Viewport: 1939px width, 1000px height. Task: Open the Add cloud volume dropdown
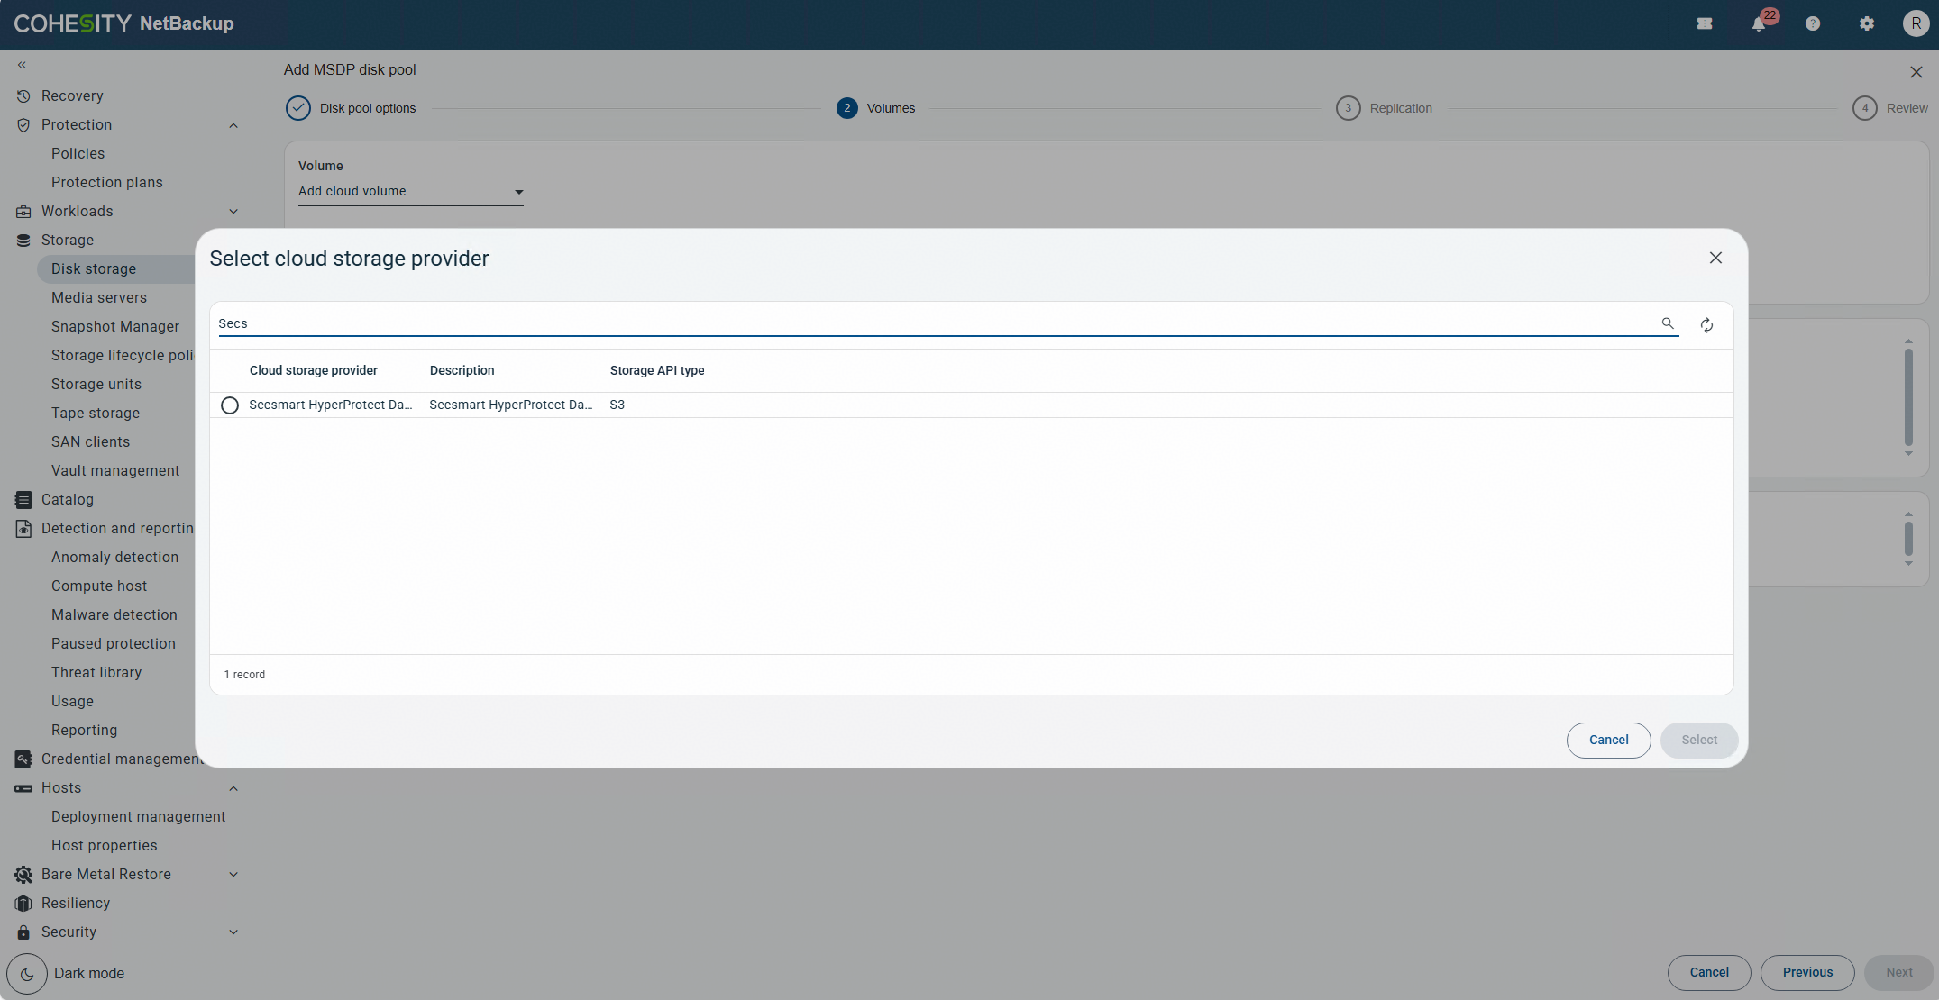[x=411, y=191]
